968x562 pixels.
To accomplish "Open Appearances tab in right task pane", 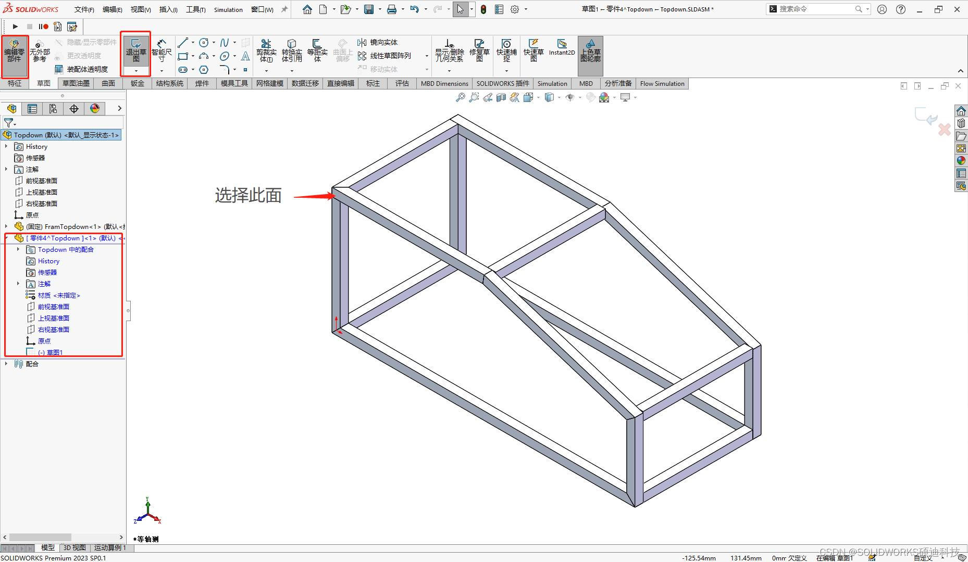I will (961, 161).
